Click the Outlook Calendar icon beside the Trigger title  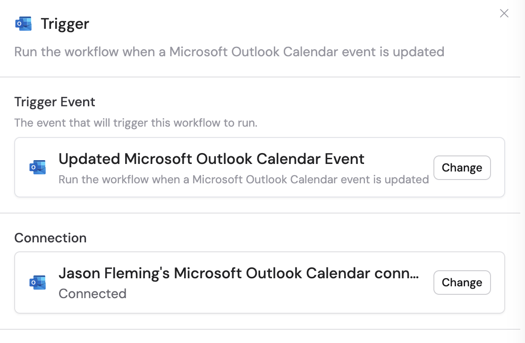point(23,23)
